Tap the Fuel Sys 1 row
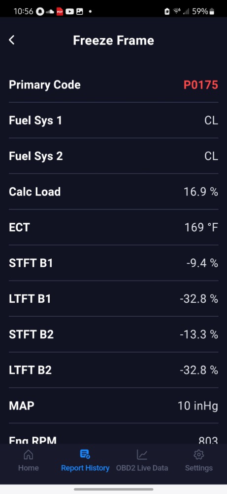The image size is (227, 494). click(113, 121)
